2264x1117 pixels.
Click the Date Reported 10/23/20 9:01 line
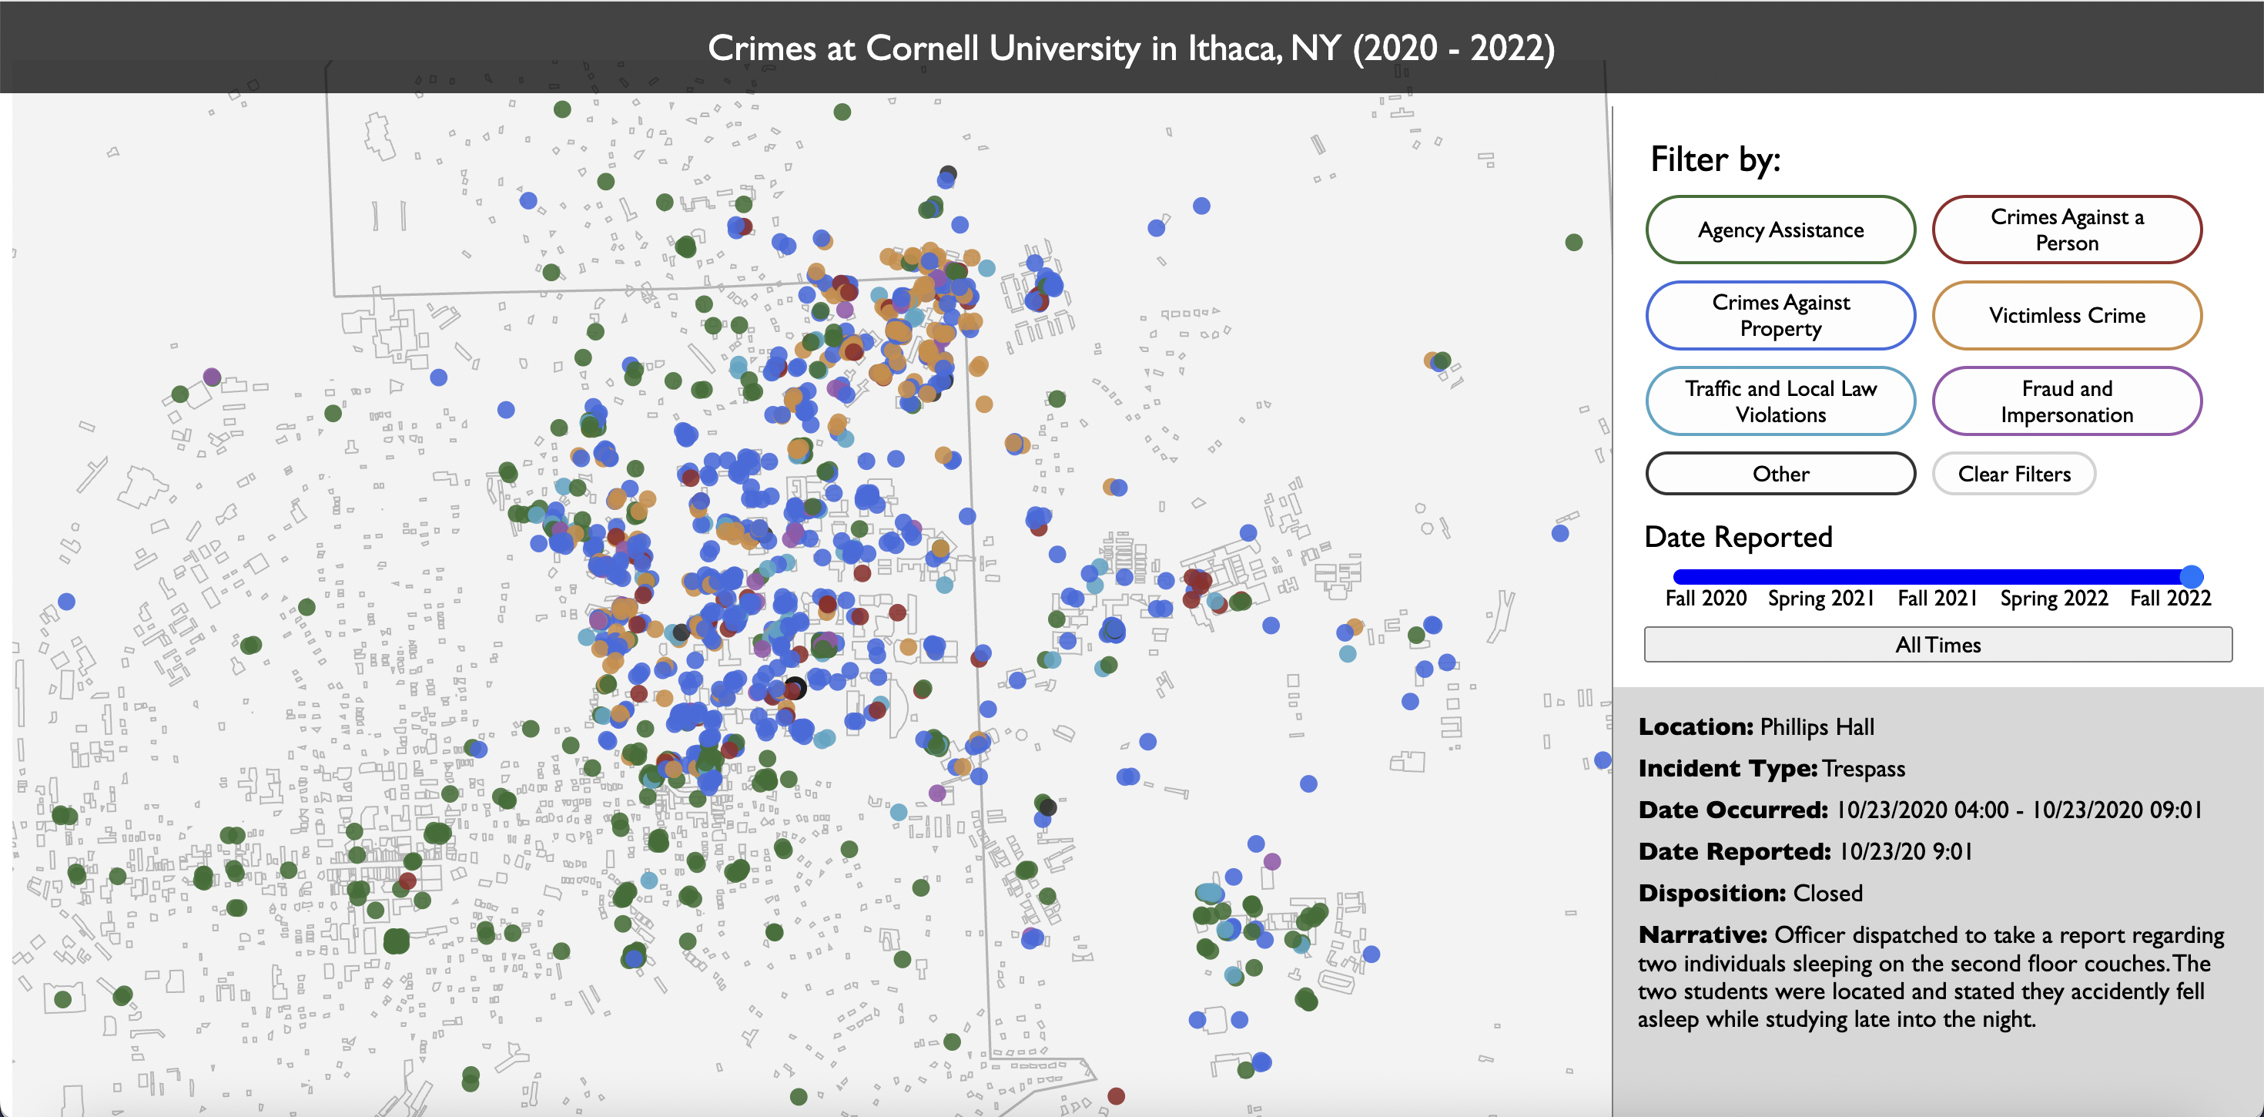point(1805,851)
